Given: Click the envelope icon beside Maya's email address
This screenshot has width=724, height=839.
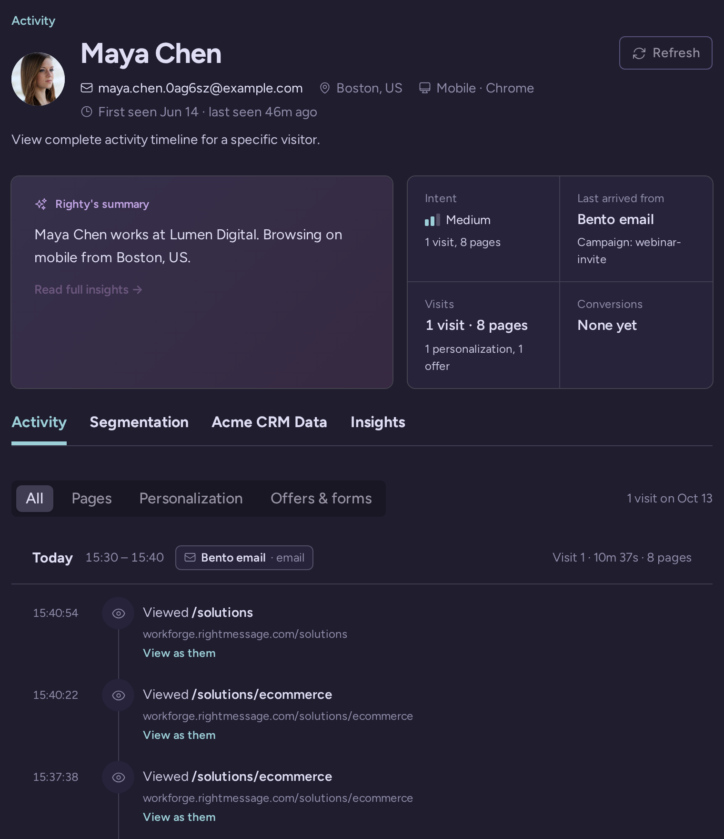Looking at the screenshot, I should point(87,88).
